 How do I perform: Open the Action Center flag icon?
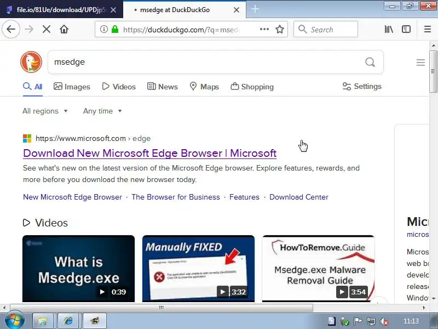(358, 321)
